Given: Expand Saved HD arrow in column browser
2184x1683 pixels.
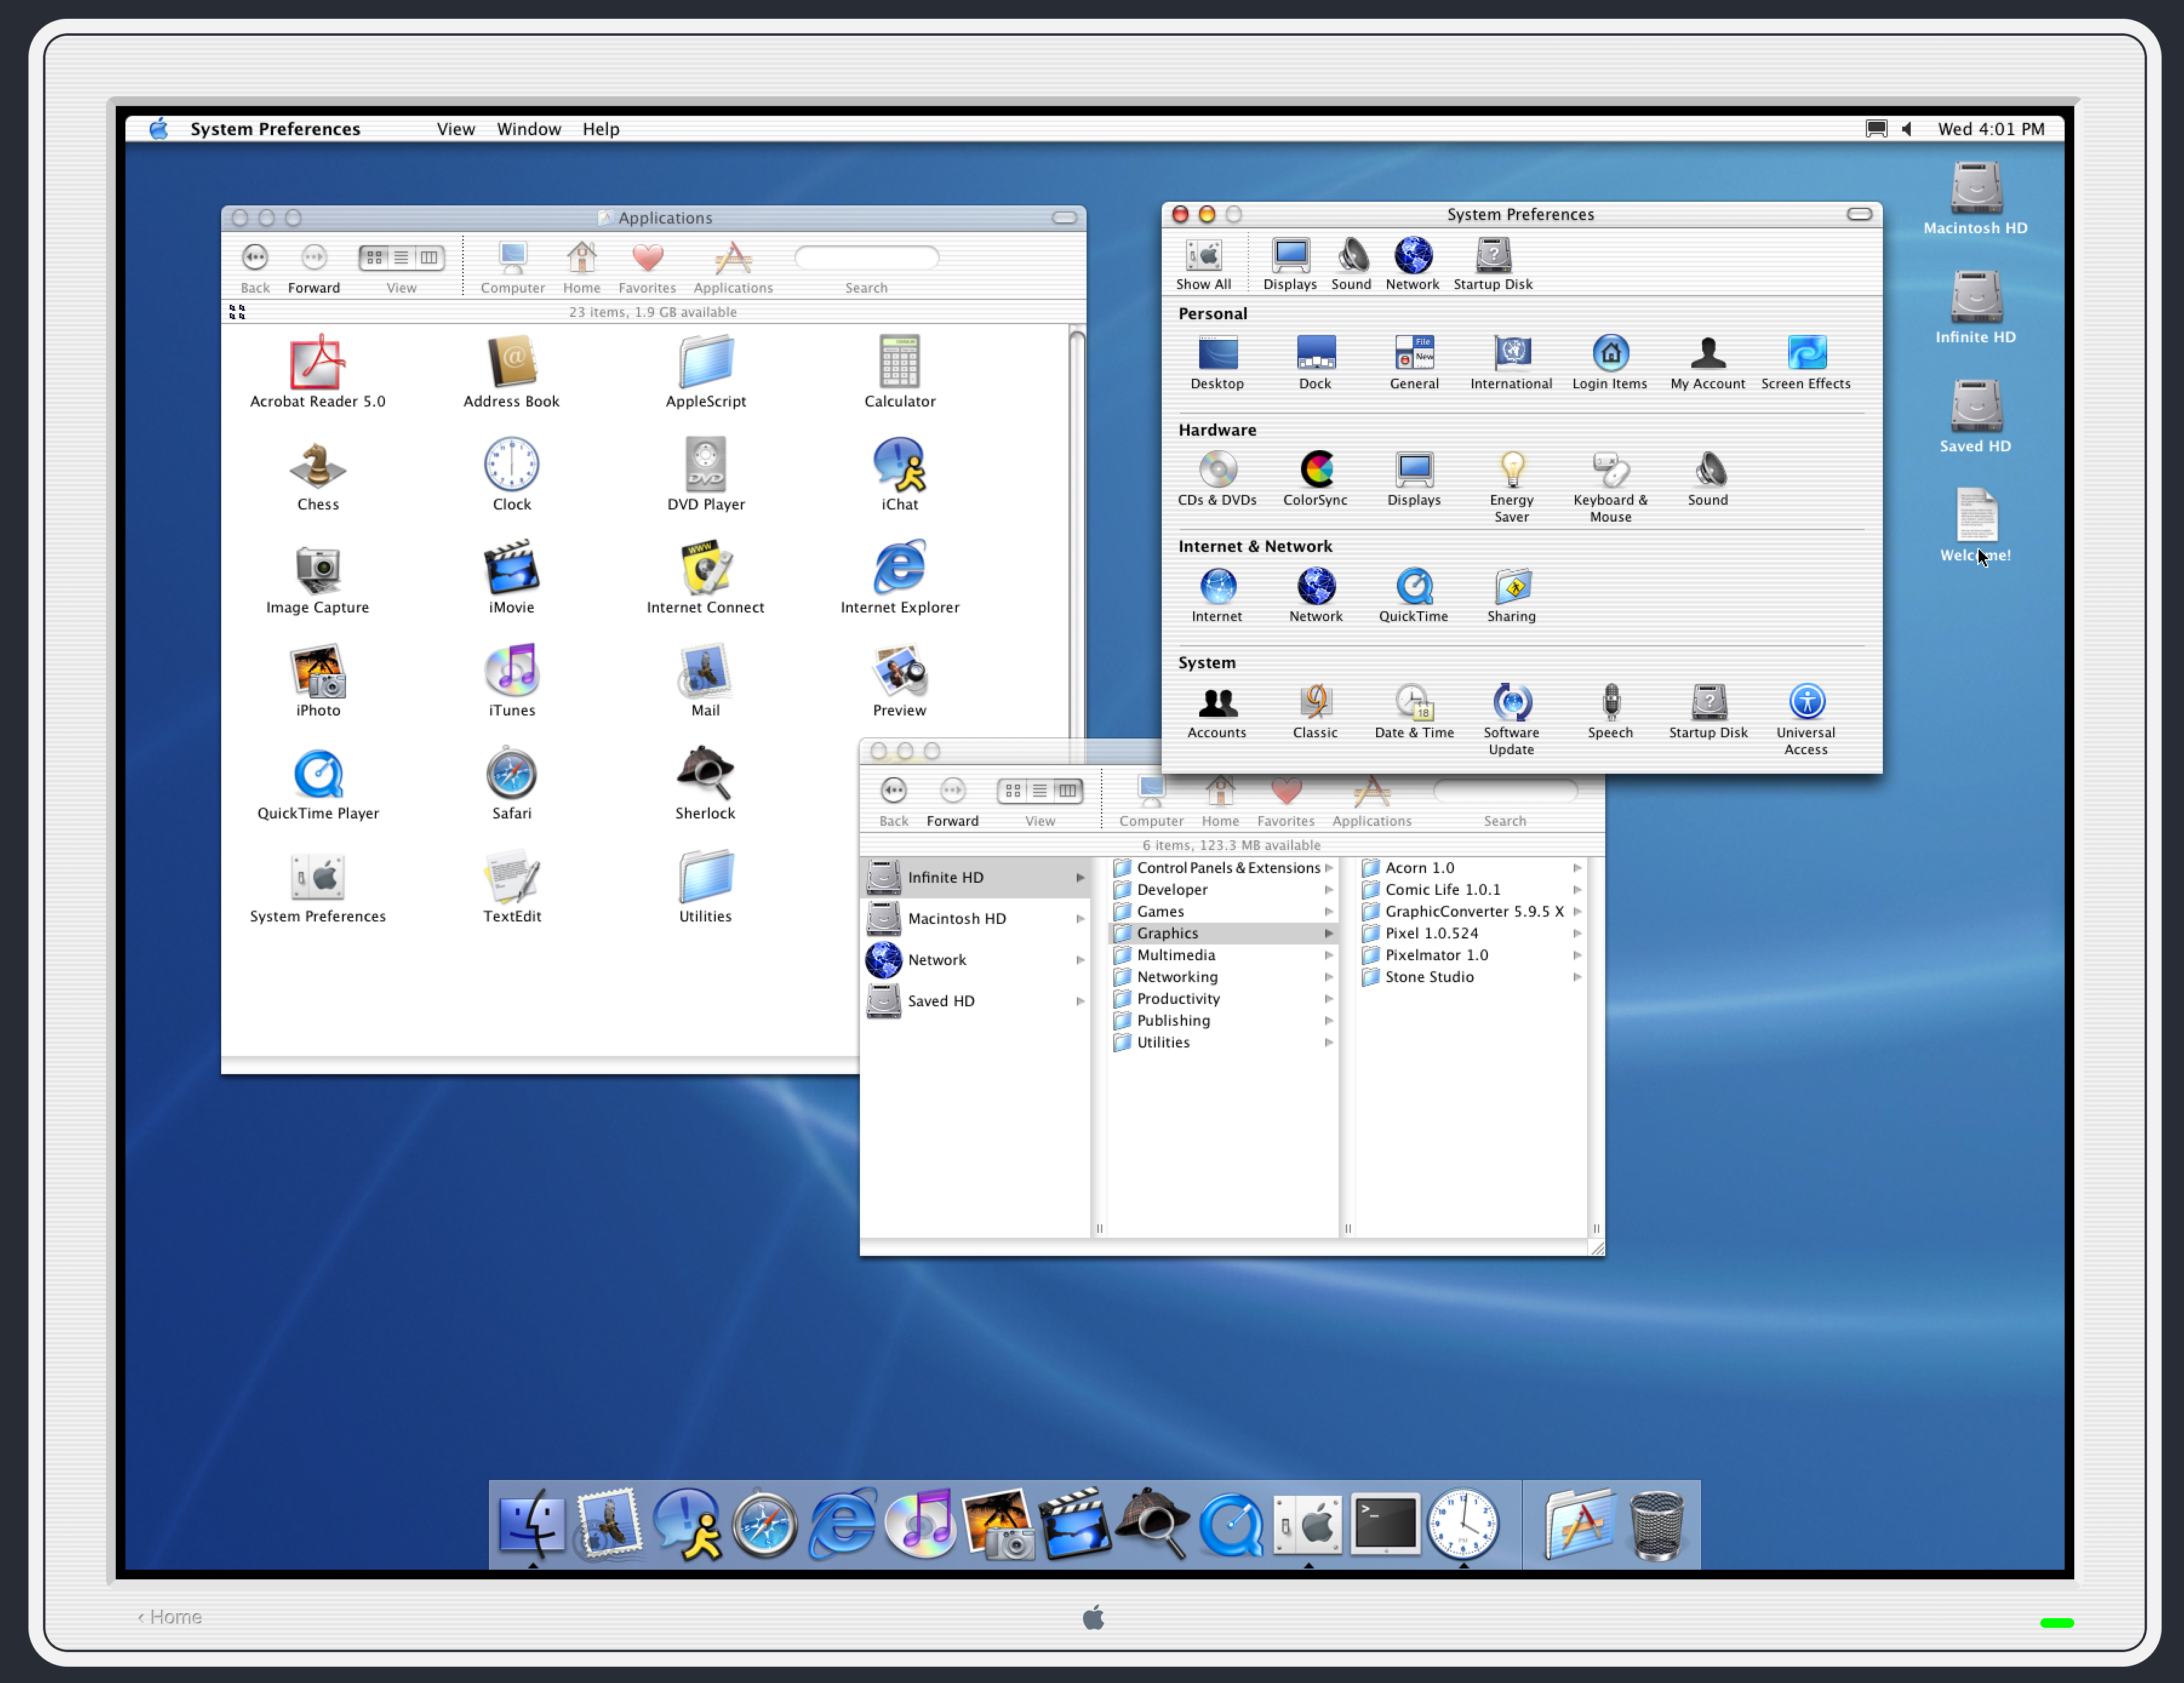Looking at the screenshot, I should [1081, 1001].
